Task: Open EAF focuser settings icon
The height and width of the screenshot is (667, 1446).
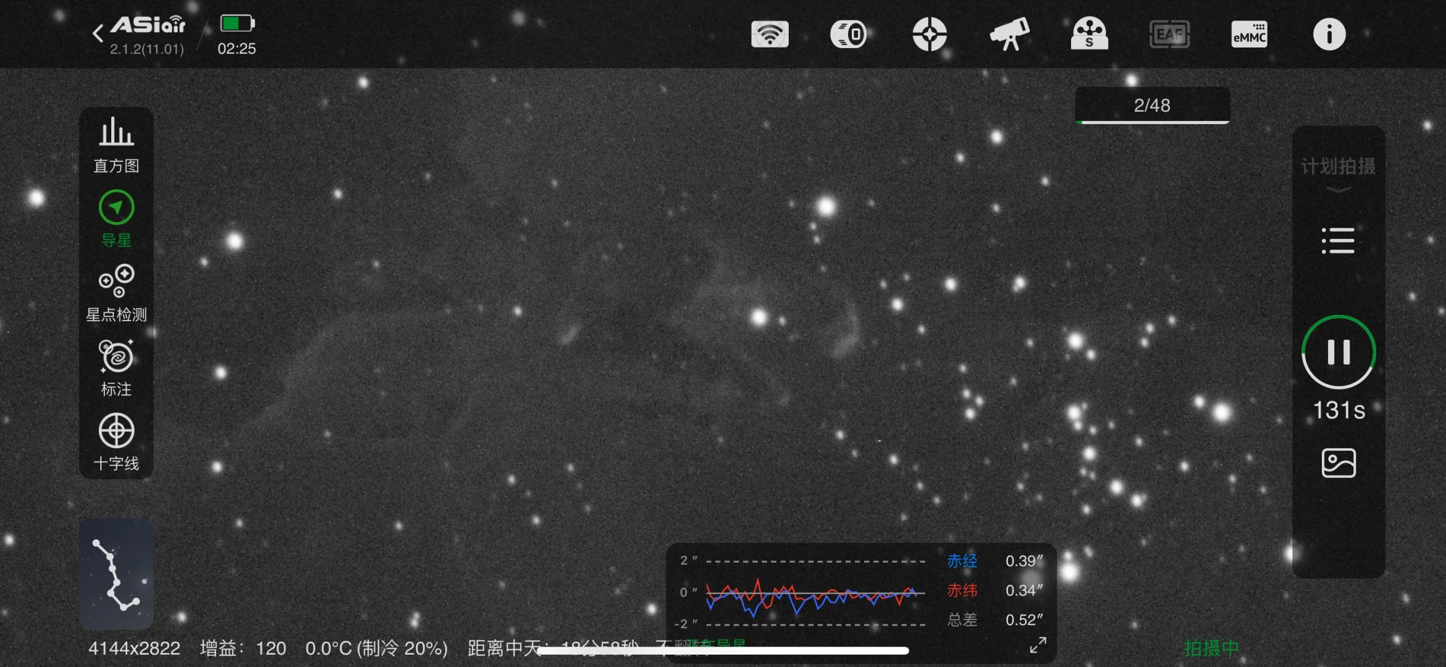Action: point(1169,34)
